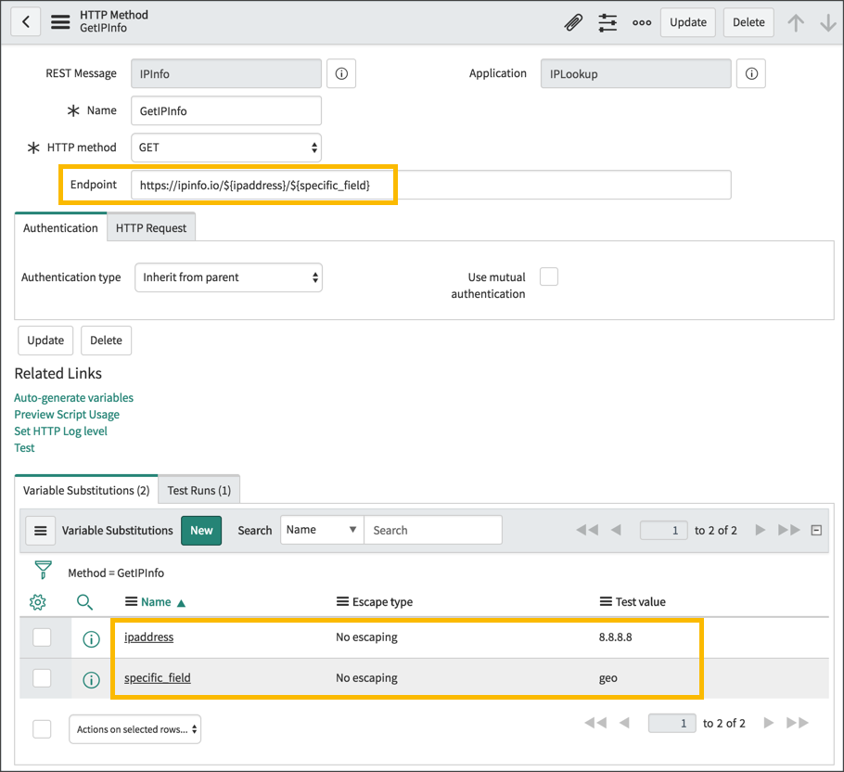Click the geo test value cell
844x772 pixels.
(x=607, y=678)
